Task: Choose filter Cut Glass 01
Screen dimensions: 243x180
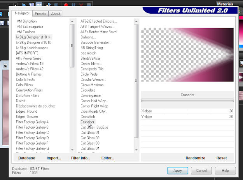Action: 90,132
